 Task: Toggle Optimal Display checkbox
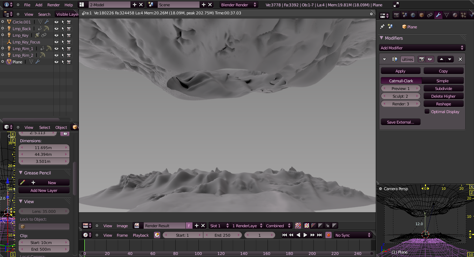(x=427, y=112)
